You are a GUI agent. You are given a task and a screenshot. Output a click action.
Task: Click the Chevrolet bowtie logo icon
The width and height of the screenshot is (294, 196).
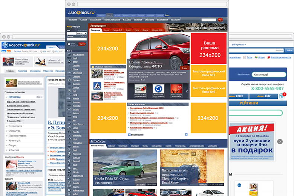(69, 73)
